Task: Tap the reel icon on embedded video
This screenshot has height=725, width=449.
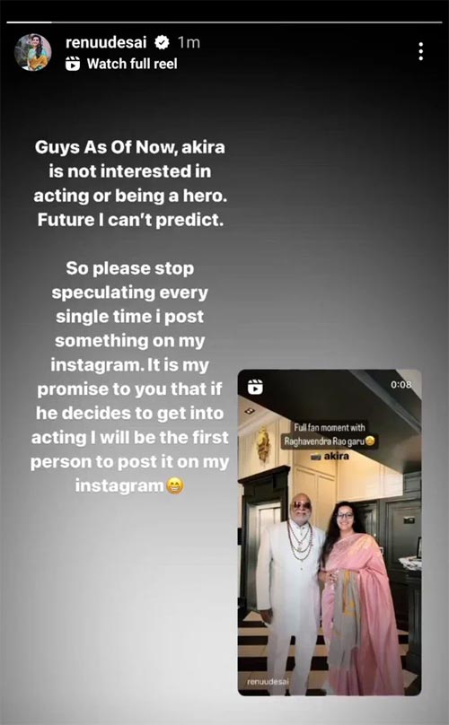Action: (255, 387)
